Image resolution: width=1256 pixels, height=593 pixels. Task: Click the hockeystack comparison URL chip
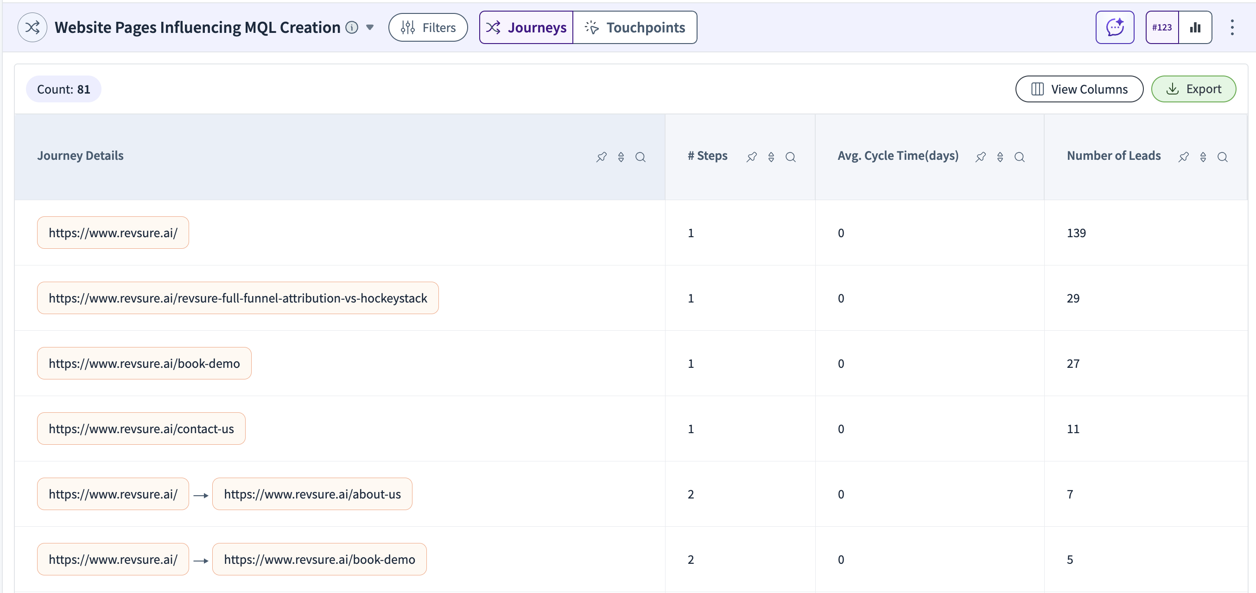[x=237, y=298]
